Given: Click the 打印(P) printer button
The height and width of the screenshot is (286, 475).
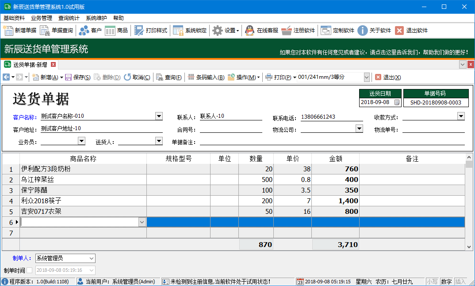Looking at the screenshot, I should point(278,77).
